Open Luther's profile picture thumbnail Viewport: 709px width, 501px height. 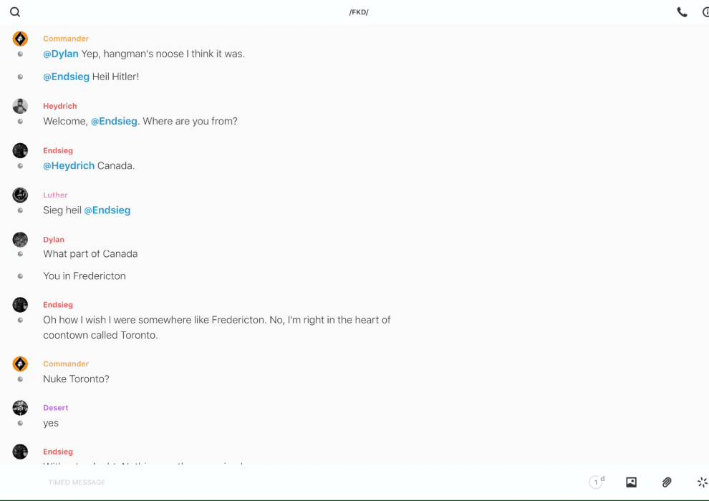coord(20,195)
